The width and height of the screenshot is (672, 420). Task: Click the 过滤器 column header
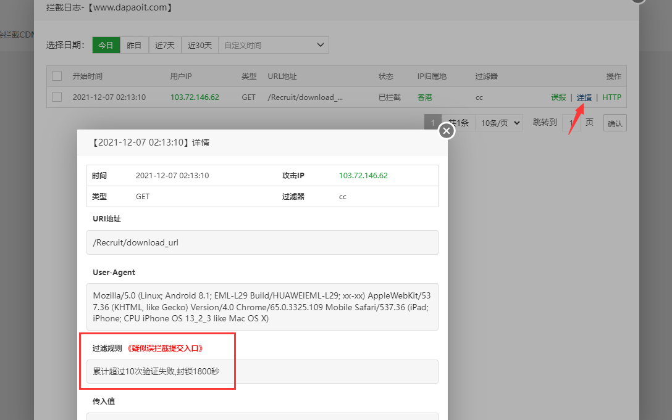tap(487, 76)
